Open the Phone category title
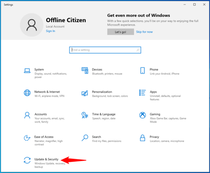The height and width of the screenshot is (173, 210). pyautogui.click(x=154, y=69)
